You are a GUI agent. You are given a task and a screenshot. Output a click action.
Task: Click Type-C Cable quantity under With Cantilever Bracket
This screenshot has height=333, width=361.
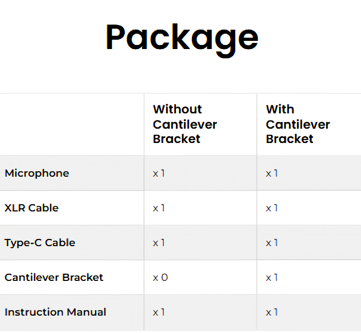(272, 243)
